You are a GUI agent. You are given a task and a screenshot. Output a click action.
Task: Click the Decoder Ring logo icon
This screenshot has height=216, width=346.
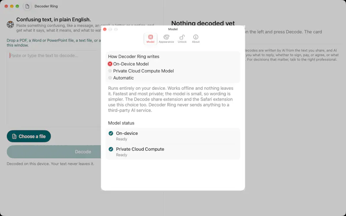10,24
